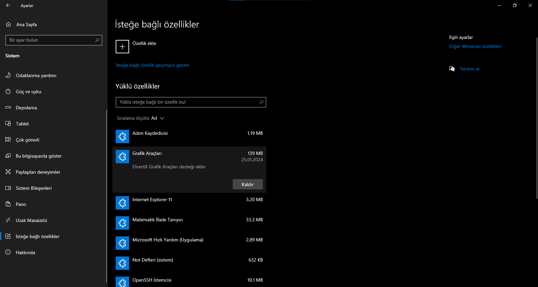Click the 33,3 MB size value

tap(254, 220)
